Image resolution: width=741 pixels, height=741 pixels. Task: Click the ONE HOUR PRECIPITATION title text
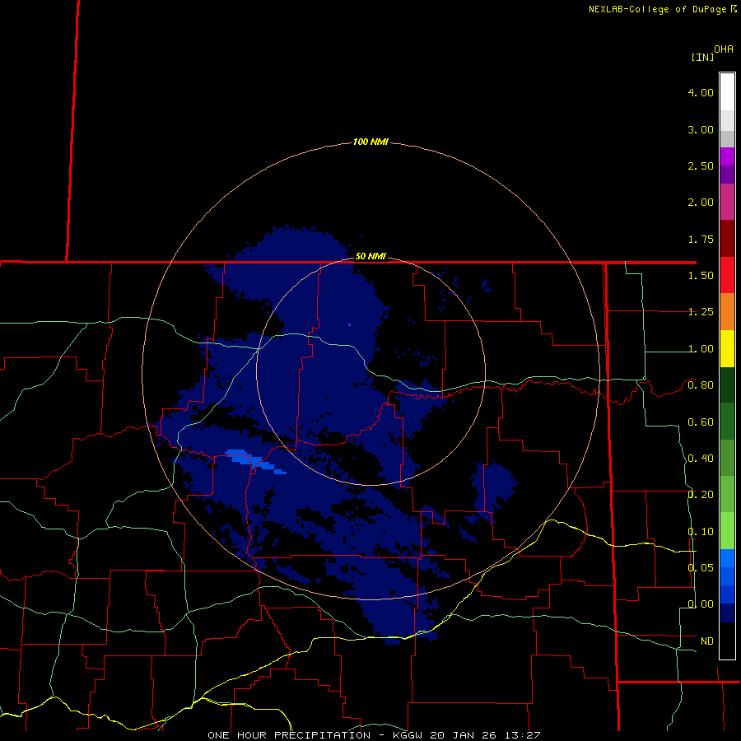point(289,735)
